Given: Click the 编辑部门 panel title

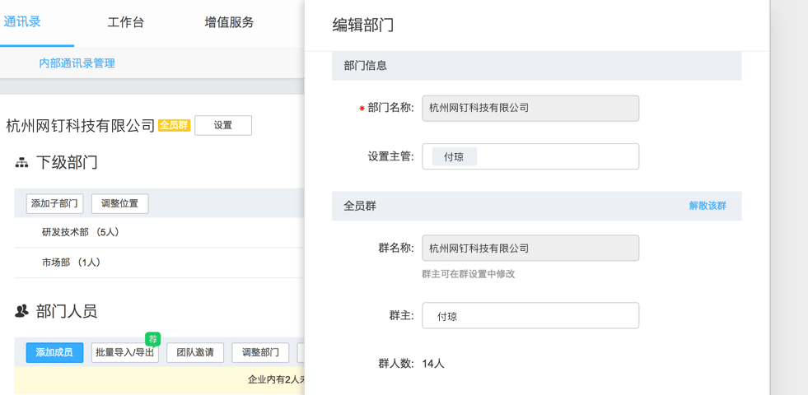Looking at the screenshot, I should 363,26.
